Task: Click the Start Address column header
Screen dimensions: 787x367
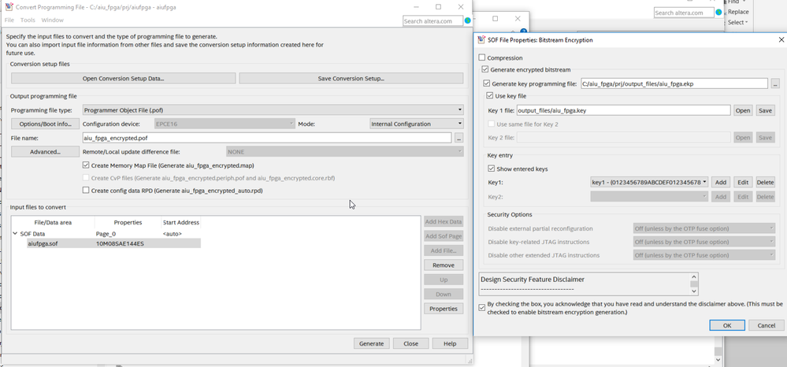Action: pyautogui.click(x=180, y=222)
